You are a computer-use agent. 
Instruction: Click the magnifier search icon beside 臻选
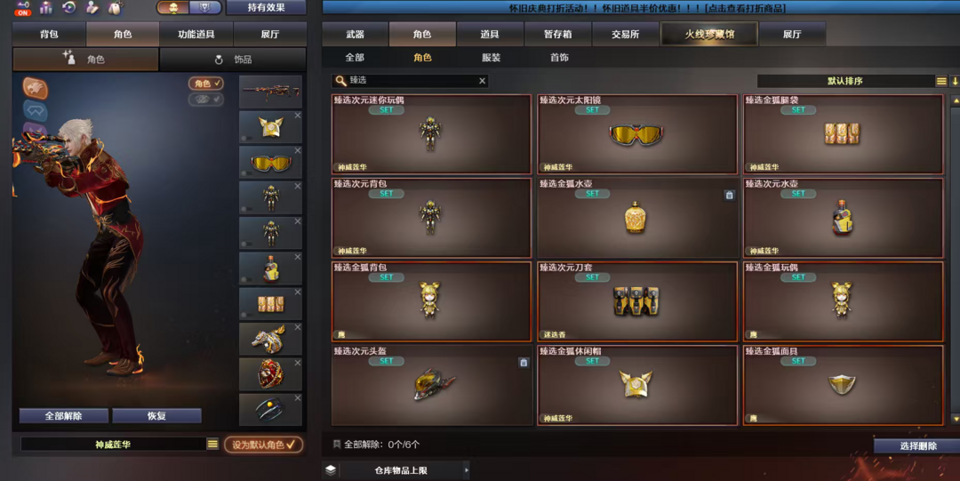point(340,81)
